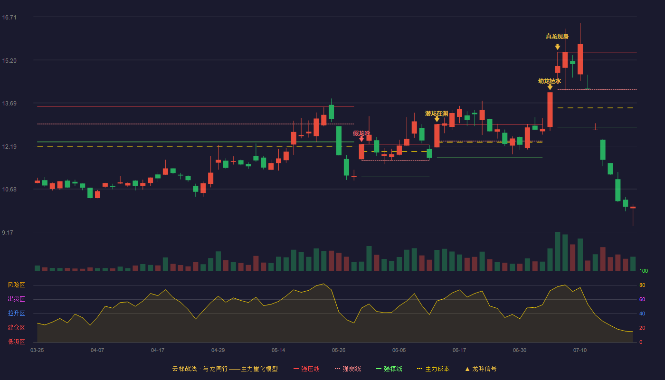665x380 pixels.
Task: Click the 07-10 date label
Action: [580, 350]
